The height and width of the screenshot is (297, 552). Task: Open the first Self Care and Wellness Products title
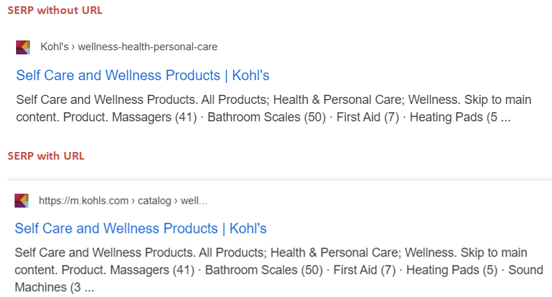click(142, 75)
